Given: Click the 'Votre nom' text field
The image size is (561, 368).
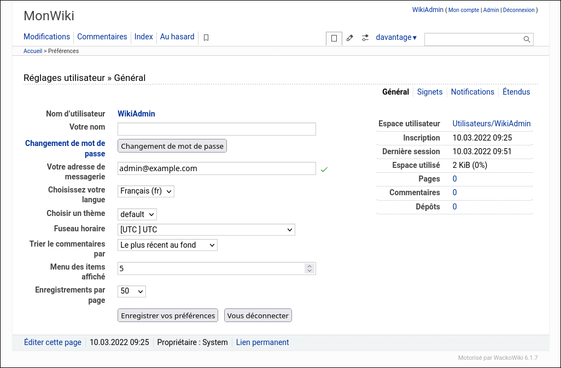Looking at the screenshot, I should click(217, 129).
